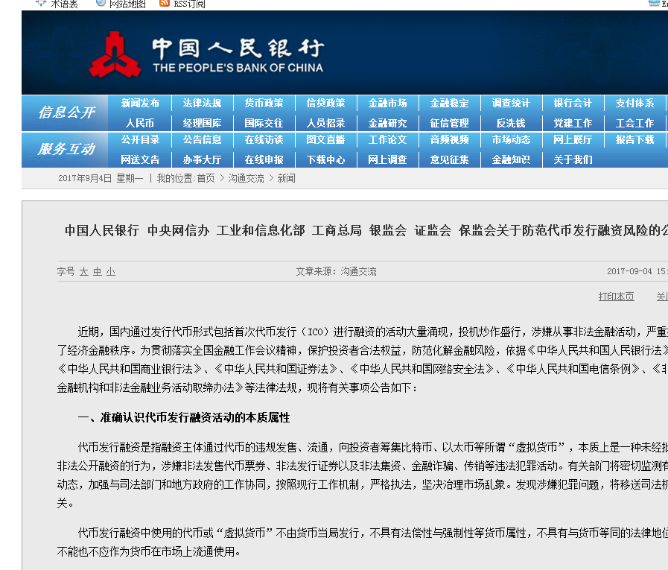Open the 网站地图 link

(127, 4)
